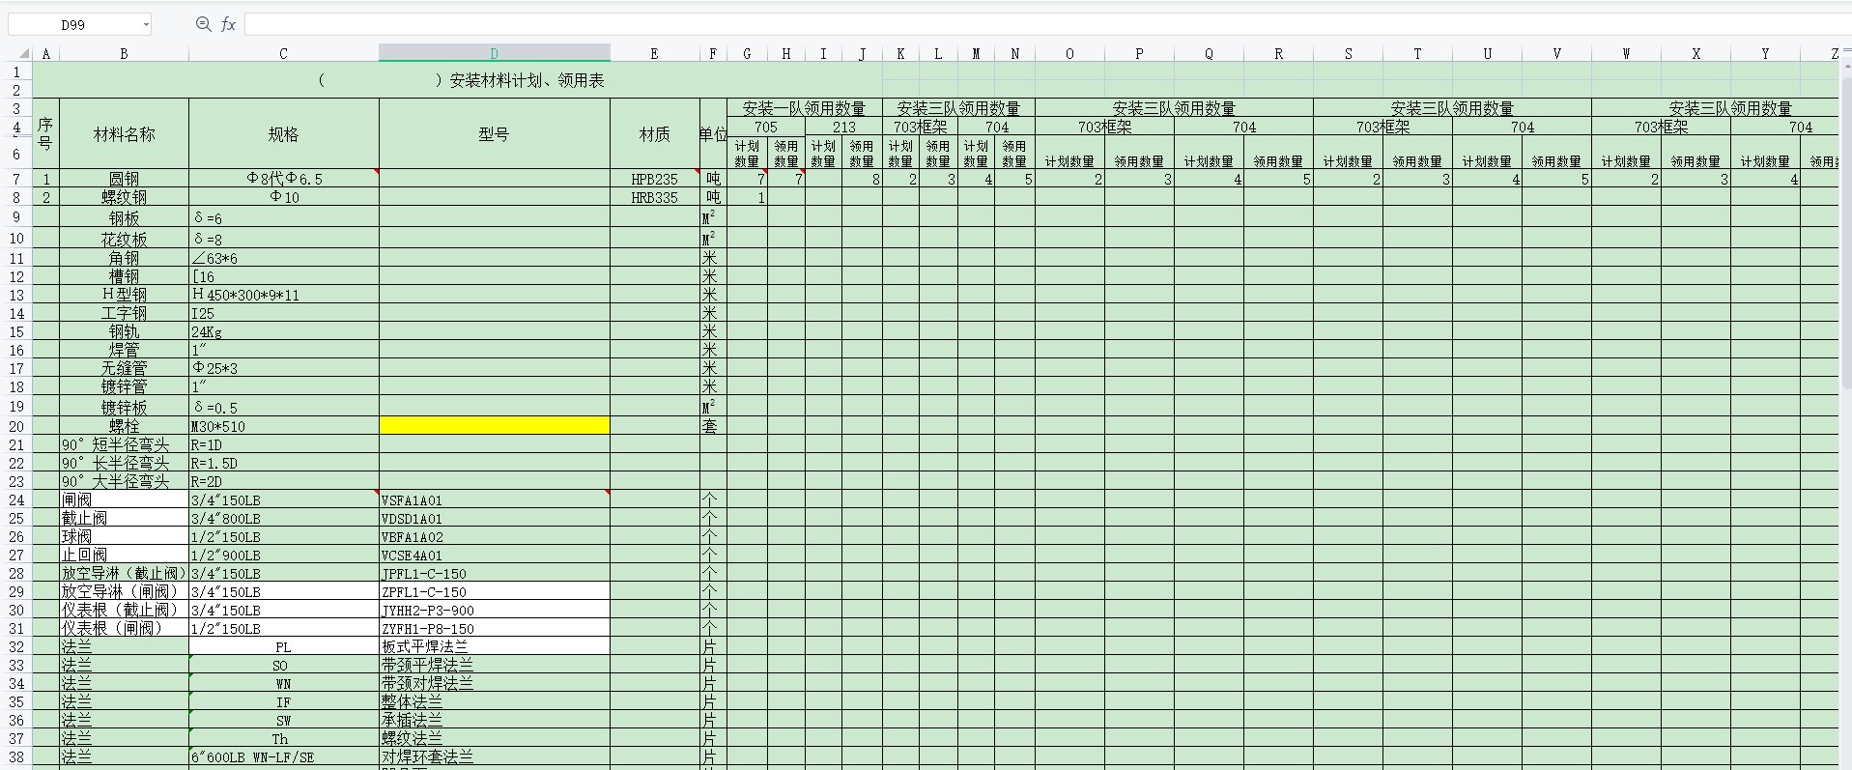Select the 闸阀 cell
This screenshot has width=1852, height=770.
(x=125, y=499)
